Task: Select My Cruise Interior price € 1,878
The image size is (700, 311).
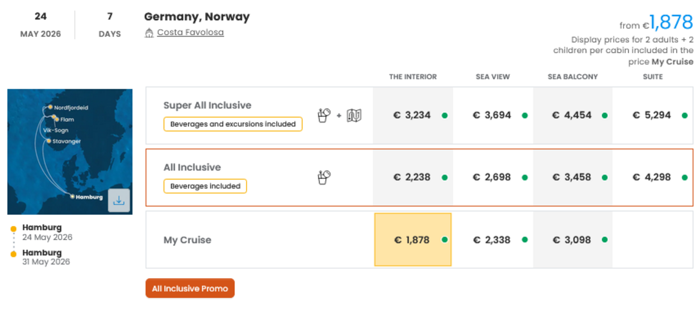Action: point(413,240)
